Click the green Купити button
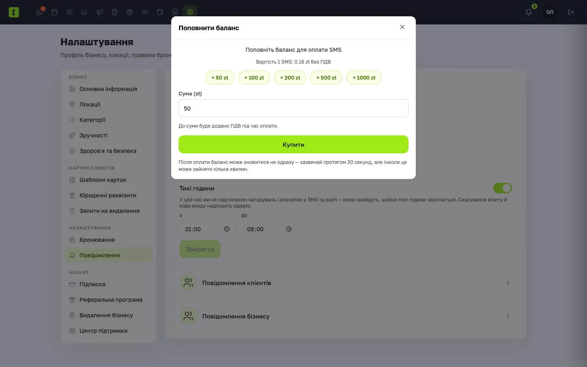The image size is (587, 367). (293, 144)
